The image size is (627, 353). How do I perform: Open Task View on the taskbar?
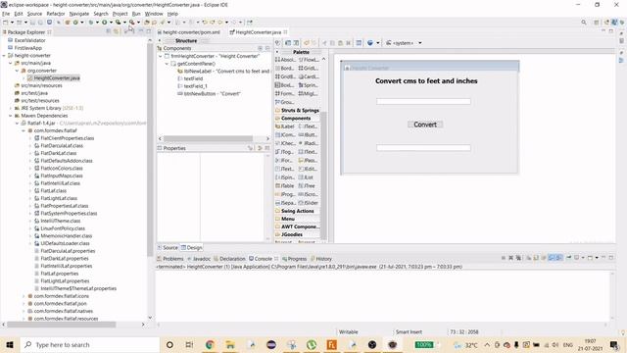coord(189,344)
